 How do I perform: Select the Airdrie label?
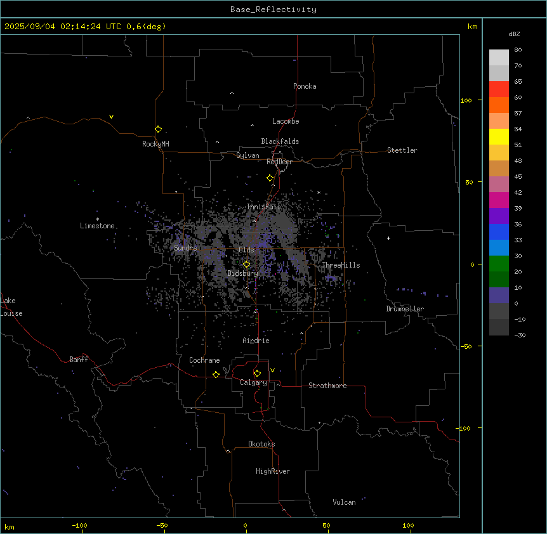pos(256,341)
